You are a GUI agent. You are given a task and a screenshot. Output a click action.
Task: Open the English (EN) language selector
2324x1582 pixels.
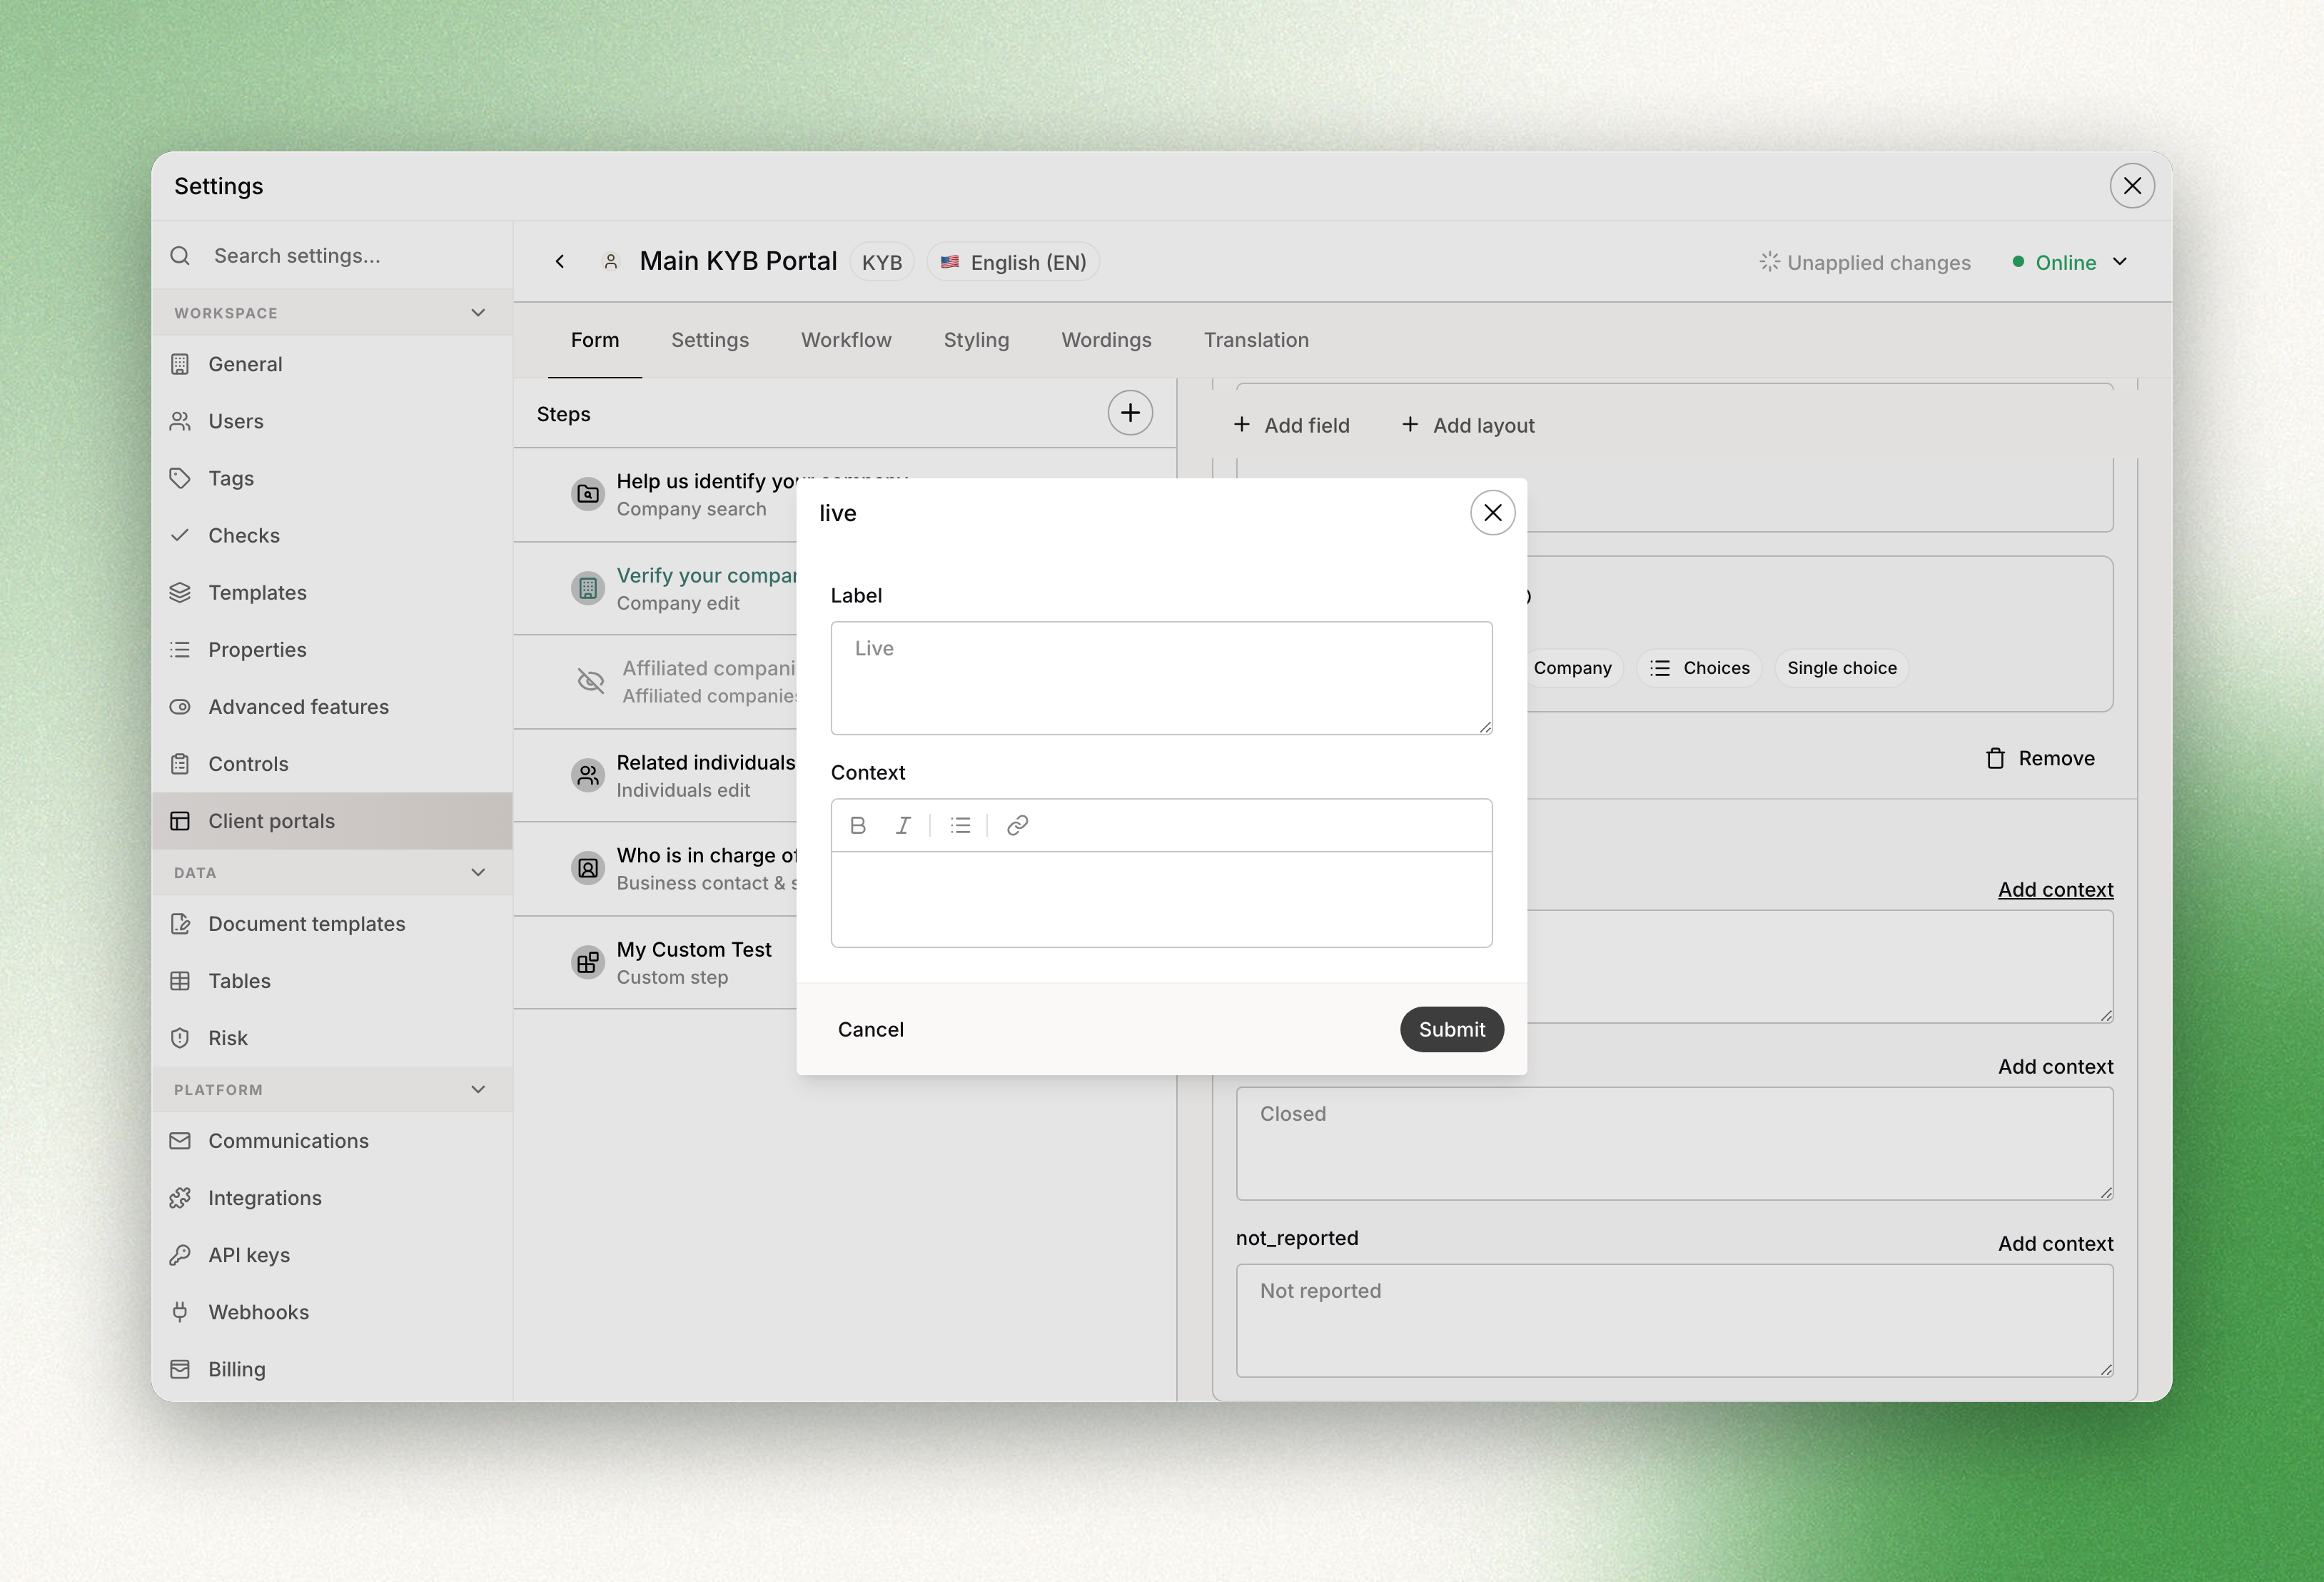click(1013, 262)
